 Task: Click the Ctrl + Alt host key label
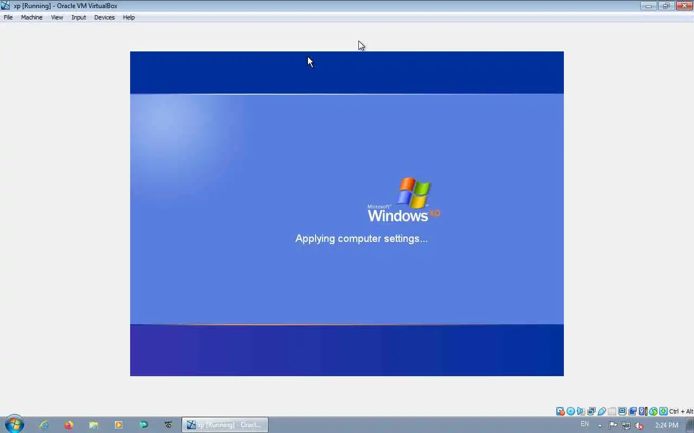click(x=682, y=411)
